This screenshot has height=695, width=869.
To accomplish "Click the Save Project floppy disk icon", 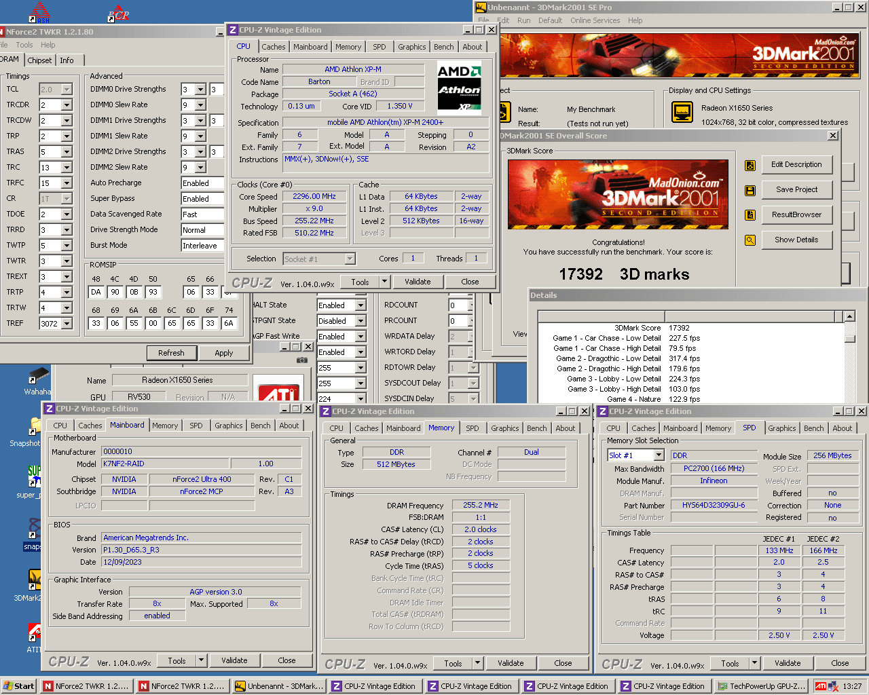I will click(x=750, y=190).
